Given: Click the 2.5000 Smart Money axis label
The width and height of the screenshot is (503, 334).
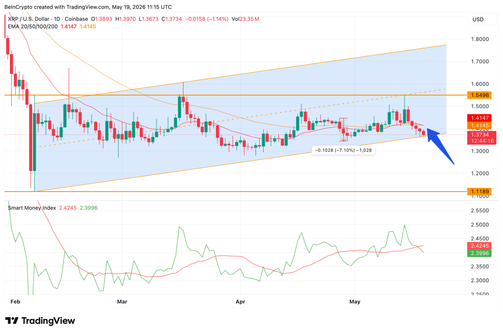Looking at the screenshot, I should 480,225.
